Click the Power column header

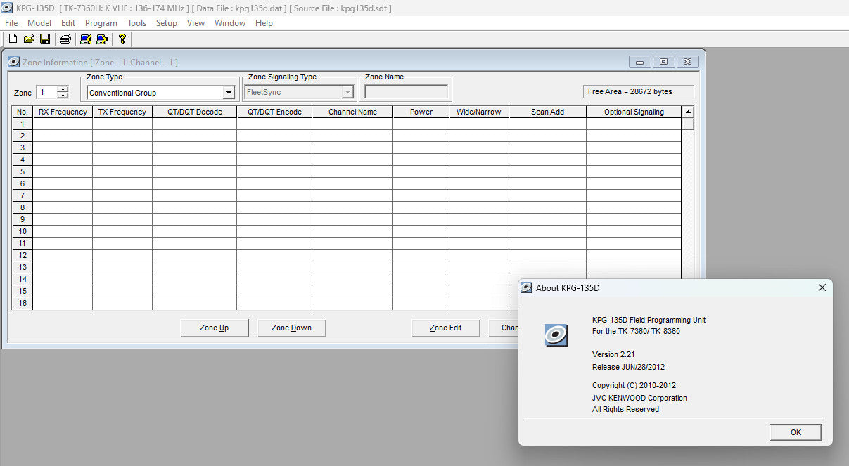(x=421, y=112)
